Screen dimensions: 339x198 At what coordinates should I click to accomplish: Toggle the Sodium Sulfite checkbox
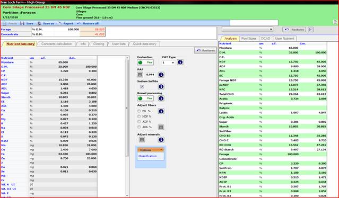click(x=142, y=86)
